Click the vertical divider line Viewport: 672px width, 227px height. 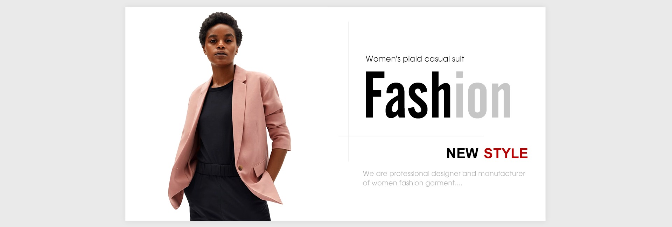coord(349,91)
